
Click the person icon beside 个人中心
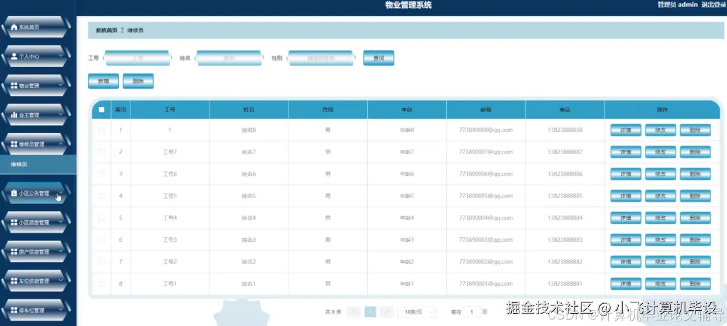[x=14, y=57]
